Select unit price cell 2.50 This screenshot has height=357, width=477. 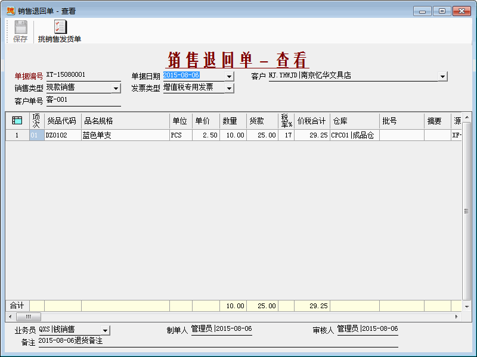click(206, 135)
